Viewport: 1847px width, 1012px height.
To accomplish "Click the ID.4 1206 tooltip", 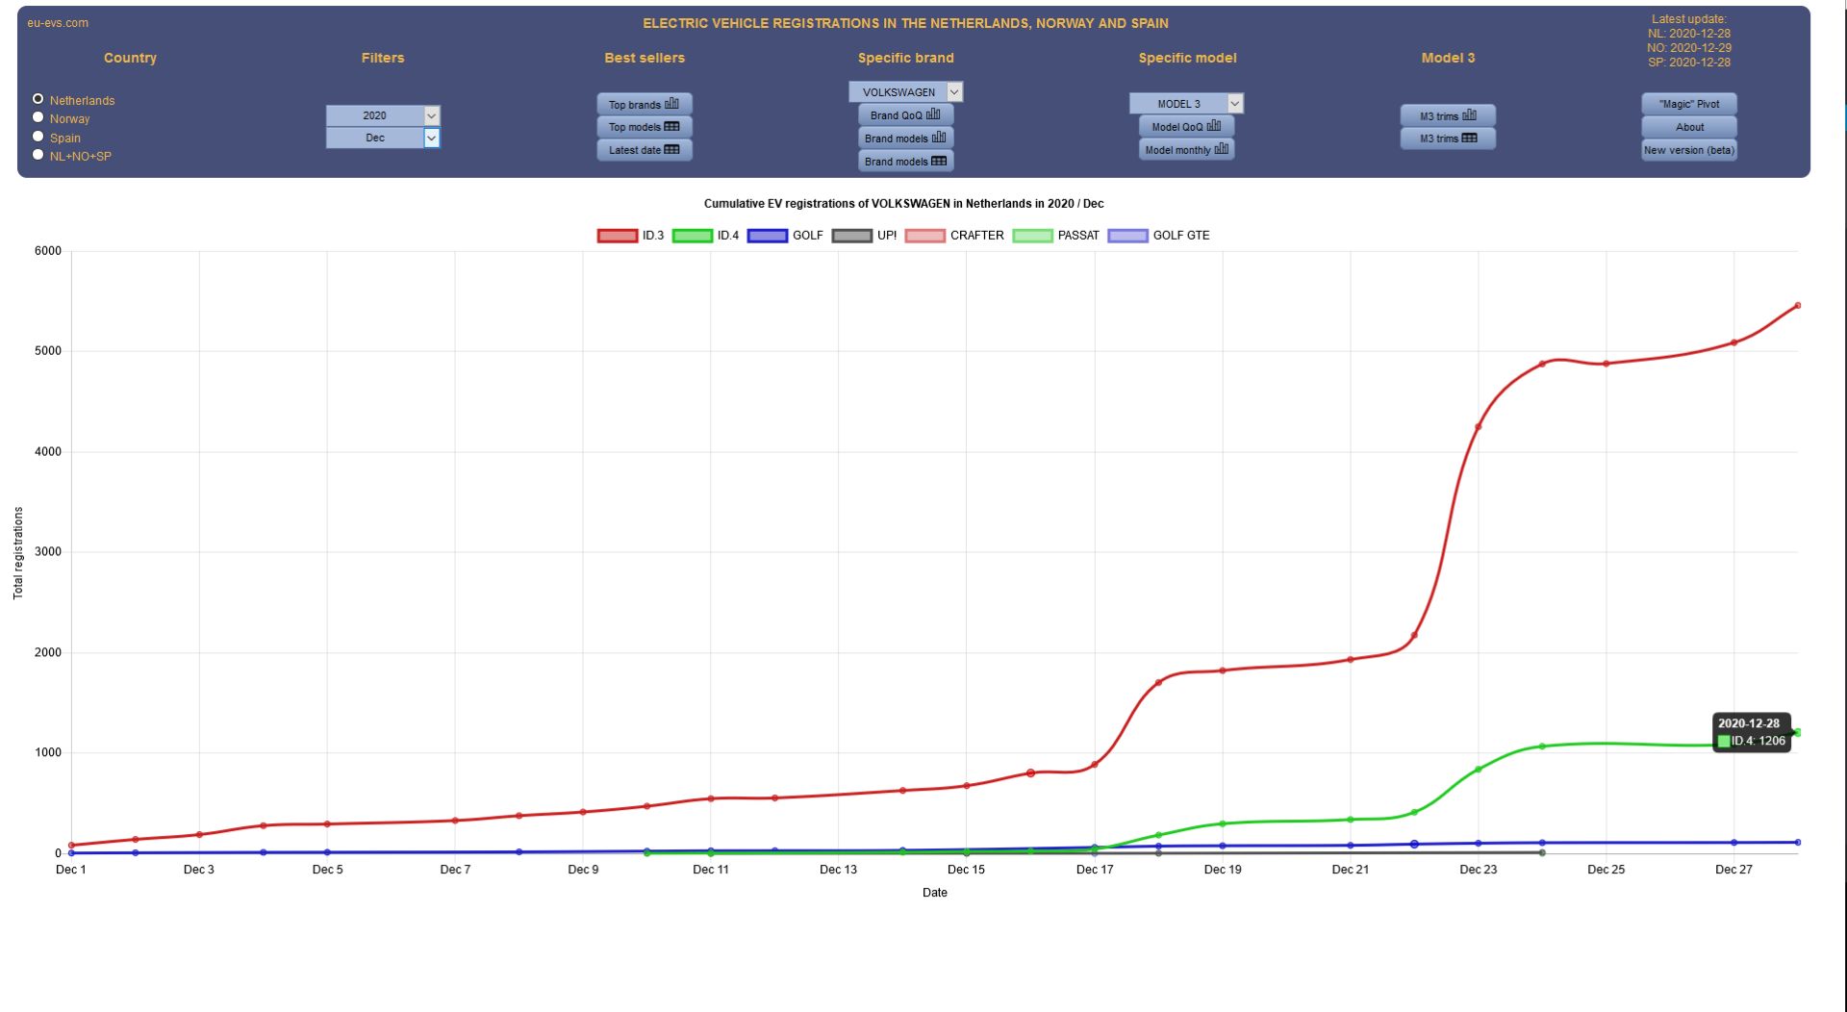I will (x=1751, y=732).
